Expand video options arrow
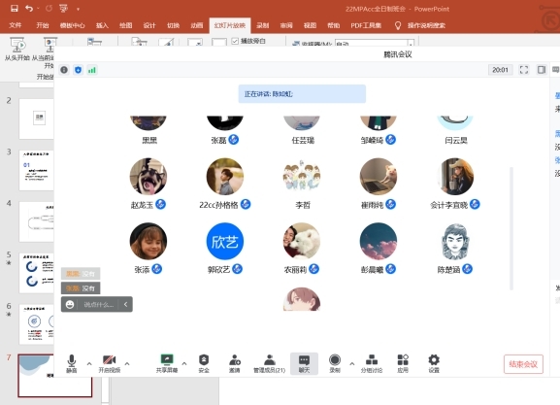 click(x=127, y=363)
